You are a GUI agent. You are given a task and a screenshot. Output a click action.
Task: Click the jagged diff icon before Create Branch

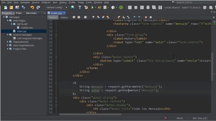point(160,7)
